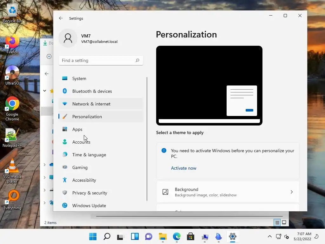Select Personalization in the sidebar
This screenshot has width=325, height=244.
pos(101,116)
